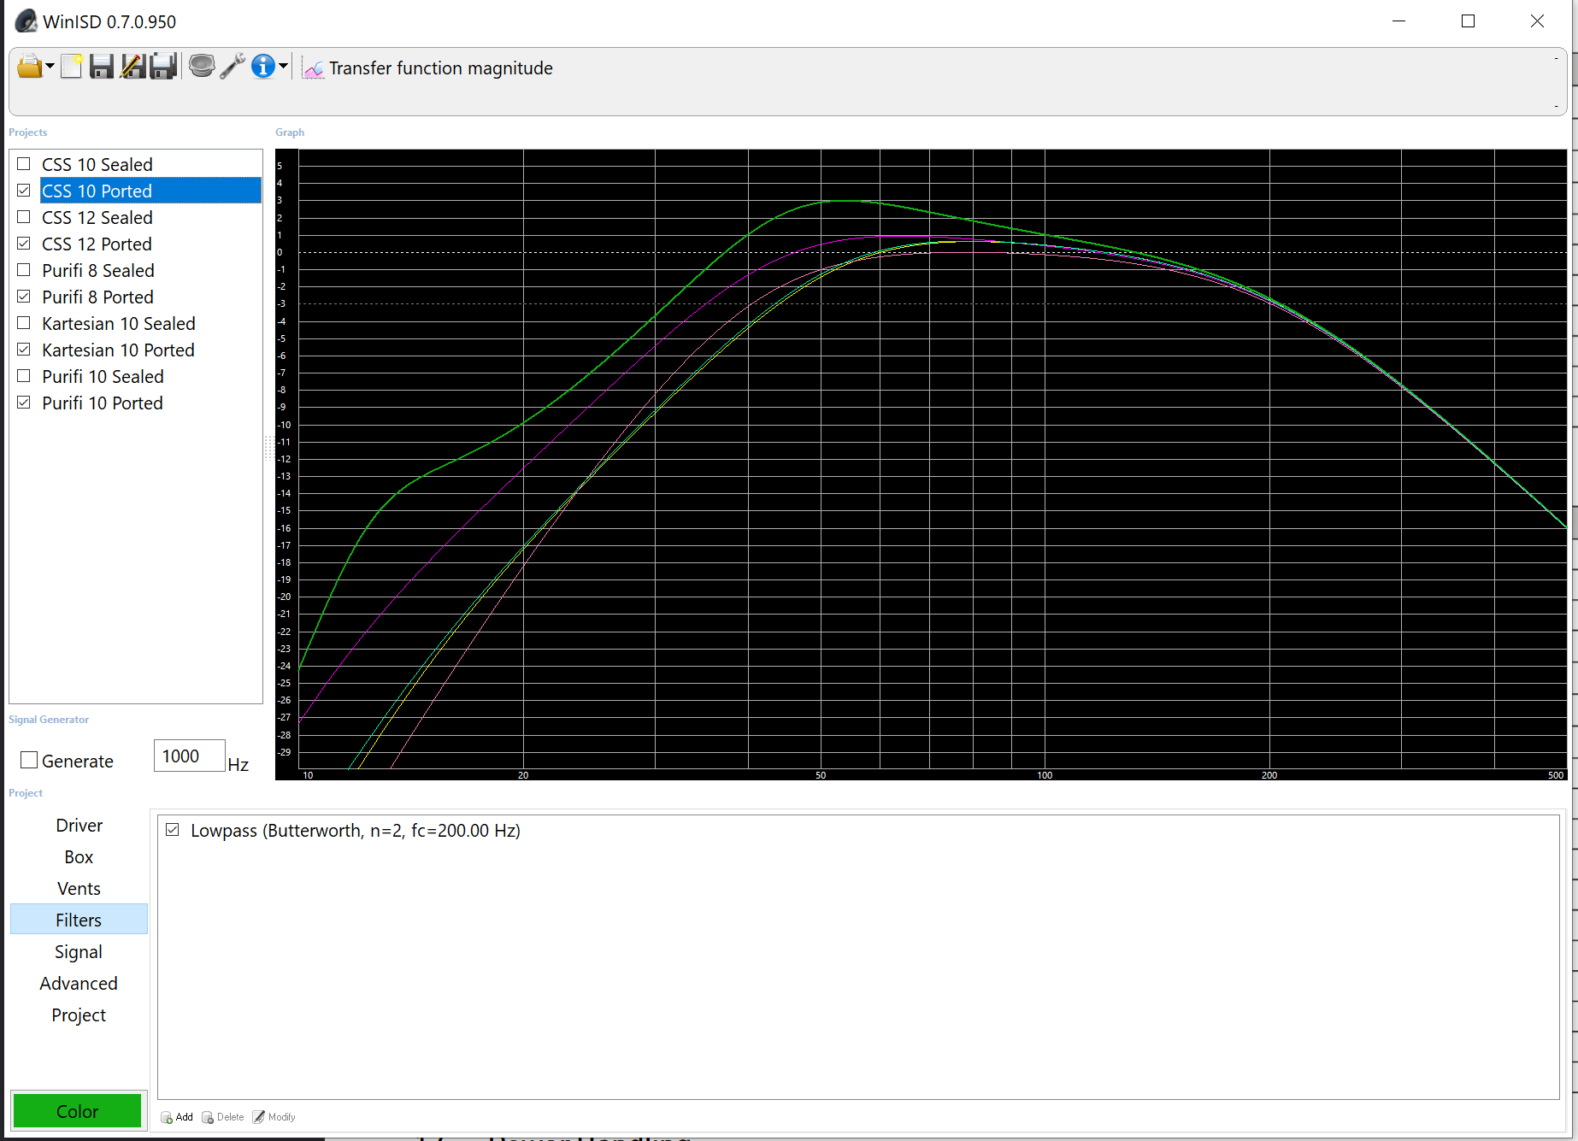Uncheck the Purifi 10 Ported checkbox
Screen dimensions: 1578x1141
pyautogui.click(x=24, y=403)
